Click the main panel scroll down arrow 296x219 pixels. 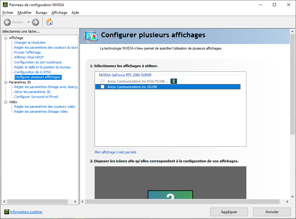click(x=292, y=197)
